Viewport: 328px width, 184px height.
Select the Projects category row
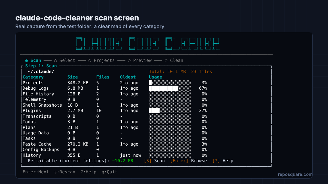click(x=115, y=83)
